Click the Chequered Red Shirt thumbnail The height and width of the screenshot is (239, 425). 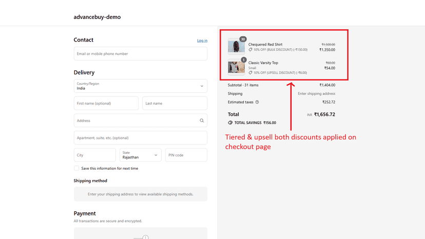click(x=236, y=46)
